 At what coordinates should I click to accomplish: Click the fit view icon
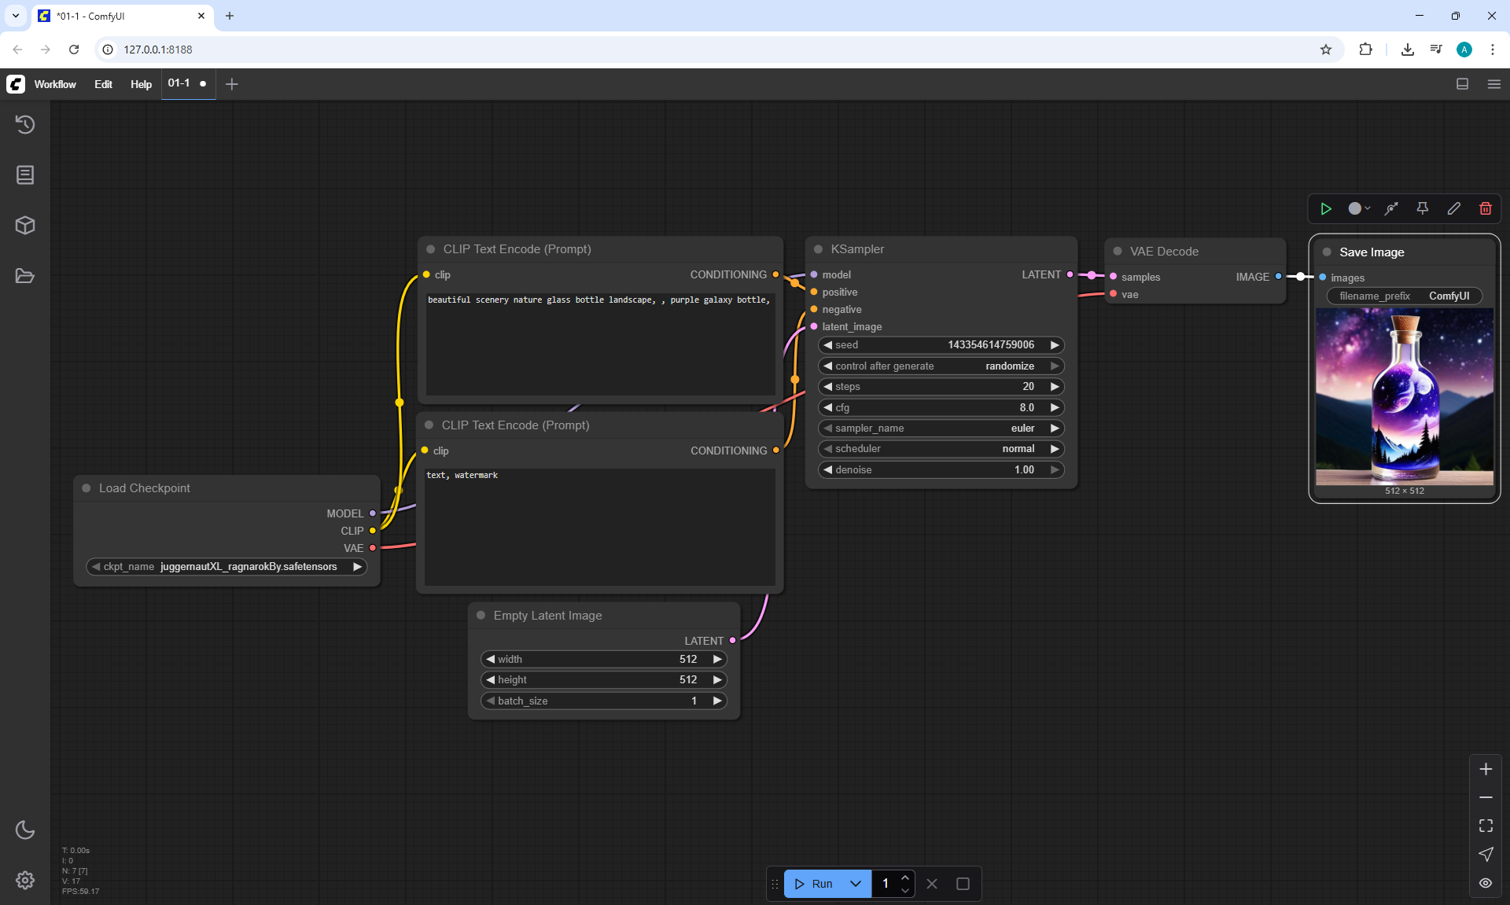[1485, 826]
